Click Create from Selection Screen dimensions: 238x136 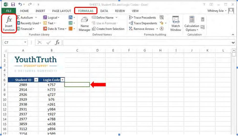108,29
